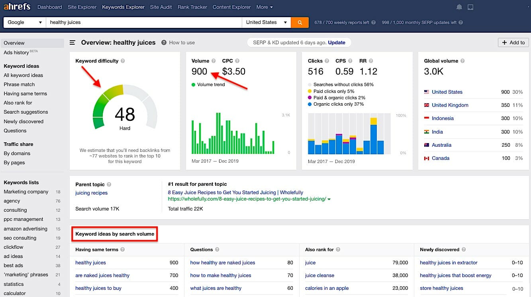Open Having same terms in the sidebar
The image size is (531, 297).
coord(25,94)
